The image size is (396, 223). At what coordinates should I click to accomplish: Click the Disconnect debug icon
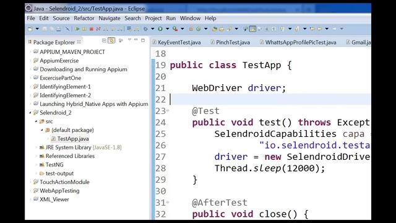pyautogui.click(x=98, y=29)
